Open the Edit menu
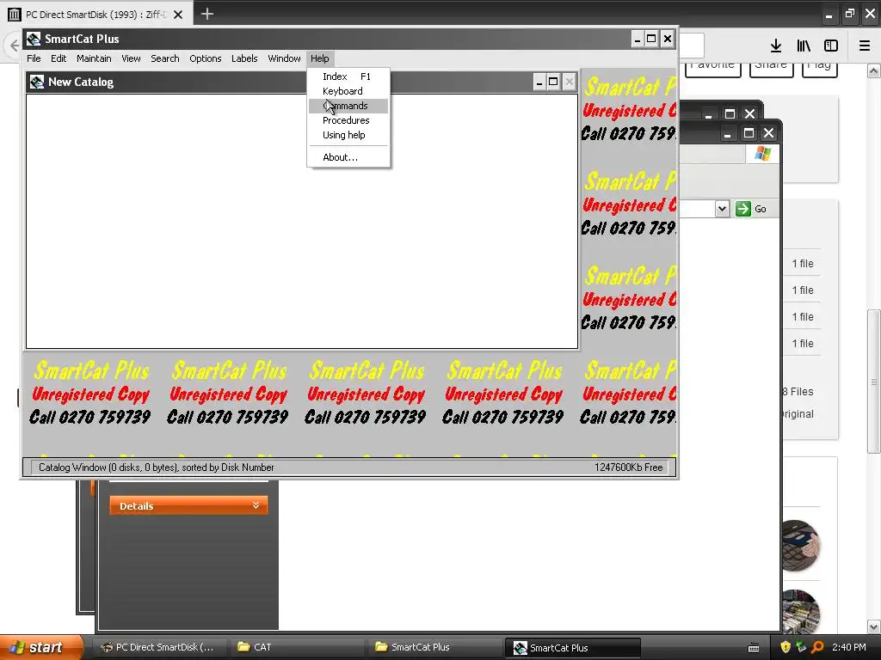The height and width of the screenshot is (660, 881). [59, 58]
